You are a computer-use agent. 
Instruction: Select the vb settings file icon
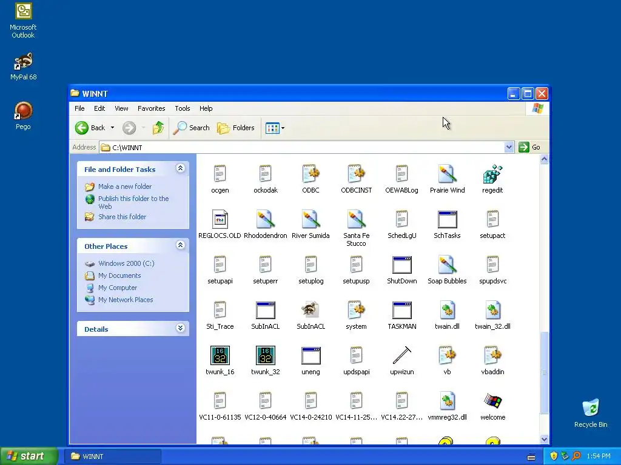click(x=447, y=356)
